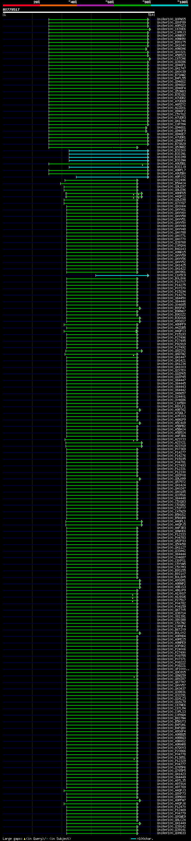Click the cyan alignment bar for C1K5C9

[122, 276]
